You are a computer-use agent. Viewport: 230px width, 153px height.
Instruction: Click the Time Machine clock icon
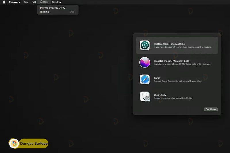[145, 45]
